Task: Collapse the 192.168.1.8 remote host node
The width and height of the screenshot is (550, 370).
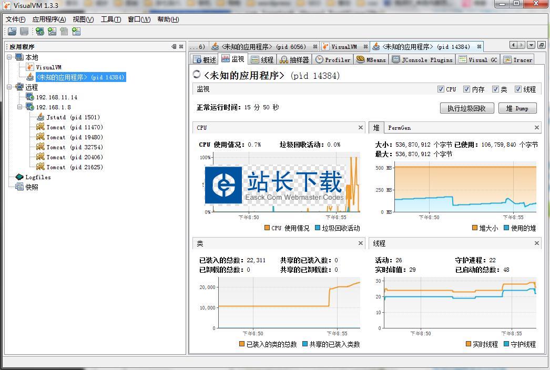Action: (x=20, y=107)
